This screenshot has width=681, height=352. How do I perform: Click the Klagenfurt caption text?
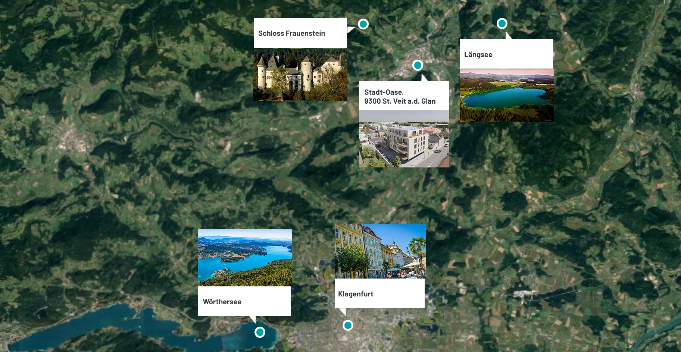click(x=356, y=294)
